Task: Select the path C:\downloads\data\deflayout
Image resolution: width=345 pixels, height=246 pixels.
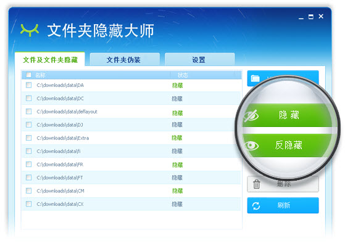Action: (x=67, y=112)
